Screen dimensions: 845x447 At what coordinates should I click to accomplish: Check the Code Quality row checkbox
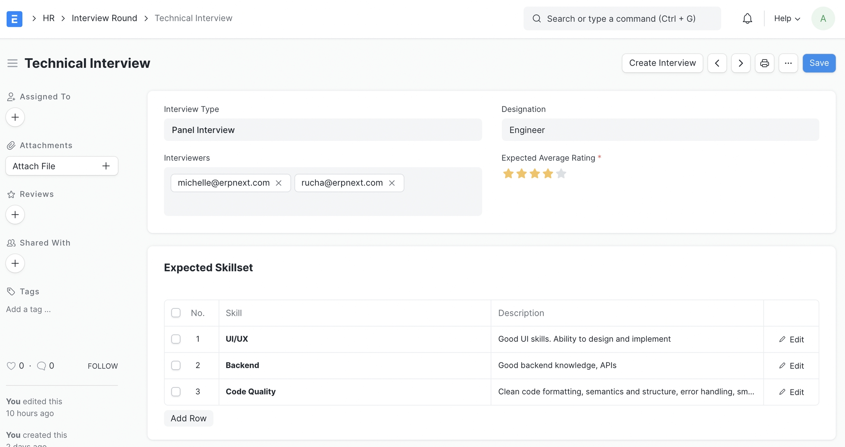(x=176, y=392)
